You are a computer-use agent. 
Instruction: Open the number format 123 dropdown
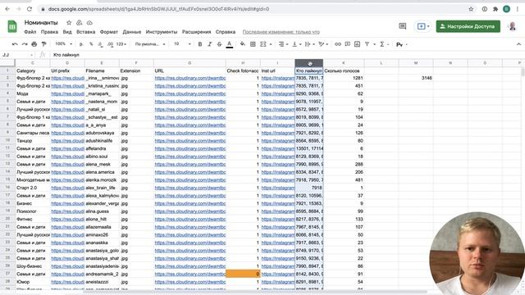tap(121, 44)
